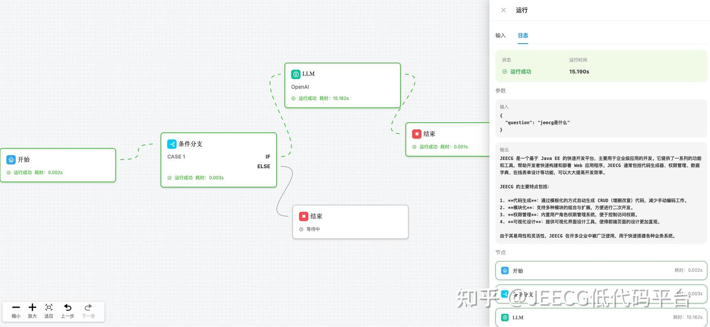The width and height of the screenshot is (710, 327).
Task: Click the 运行 panel title
Action: pos(522,10)
